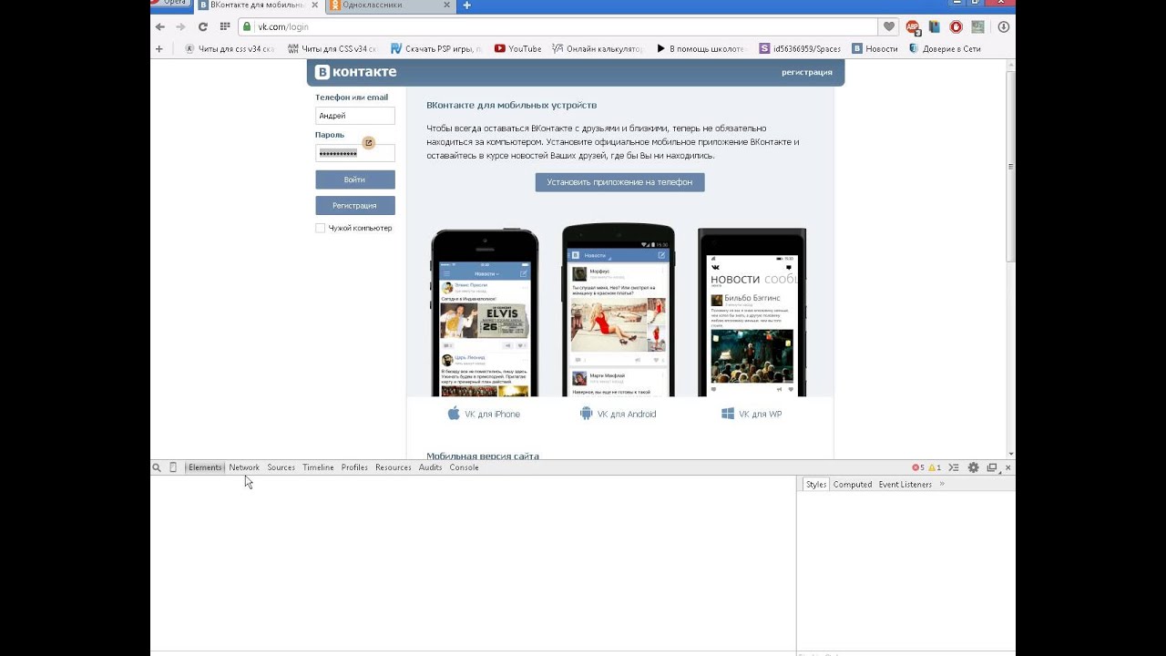Viewport: 1166px width, 656px height.
Task: Click the books extension icon in toolbar
Action: click(x=934, y=26)
